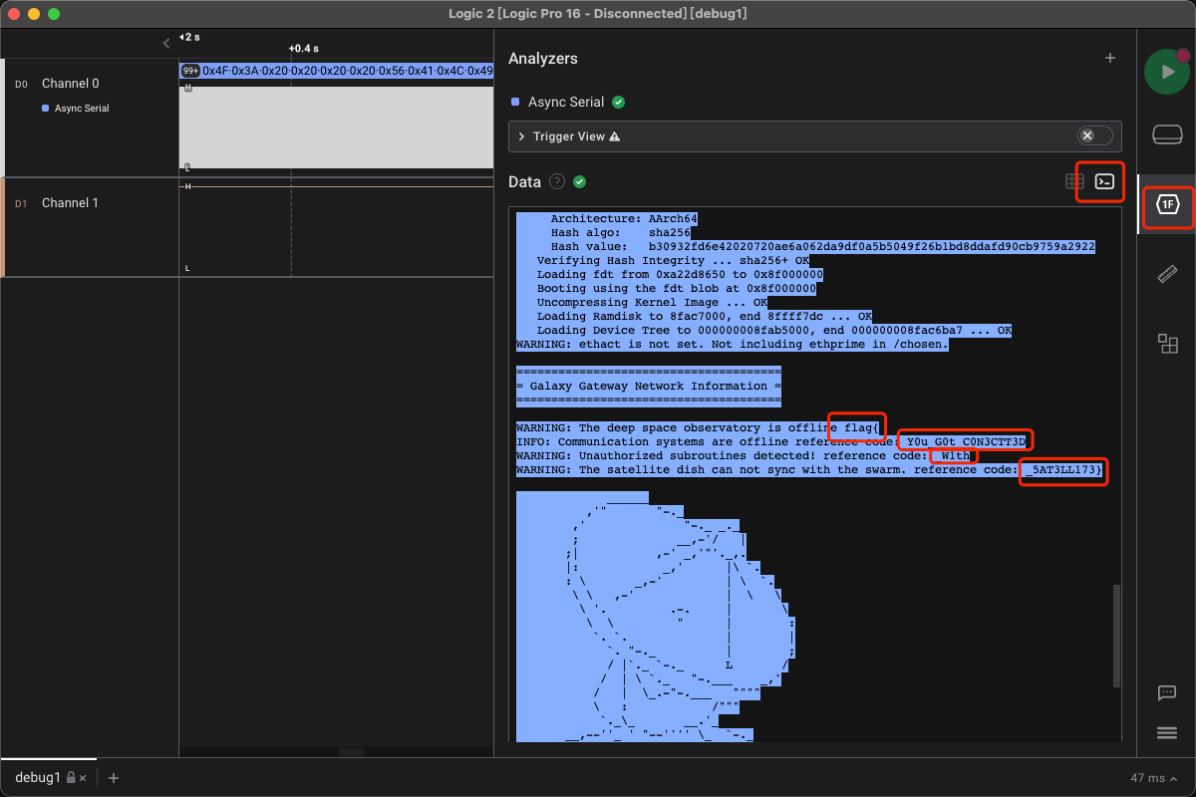Open the Measurements ruler panel
The image size is (1196, 797).
[x=1167, y=275]
